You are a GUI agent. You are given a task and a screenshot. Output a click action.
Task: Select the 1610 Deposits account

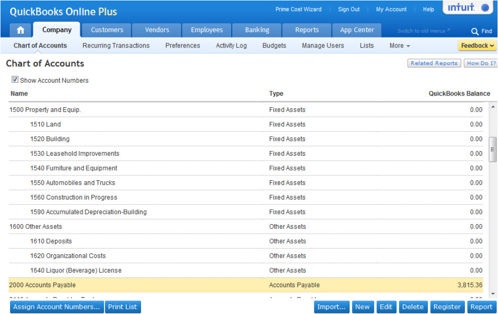coord(246,241)
